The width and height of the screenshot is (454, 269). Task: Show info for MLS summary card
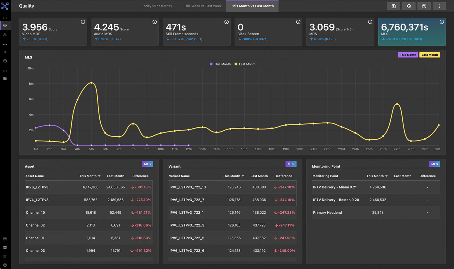pyautogui.click(x=442, y=22)
